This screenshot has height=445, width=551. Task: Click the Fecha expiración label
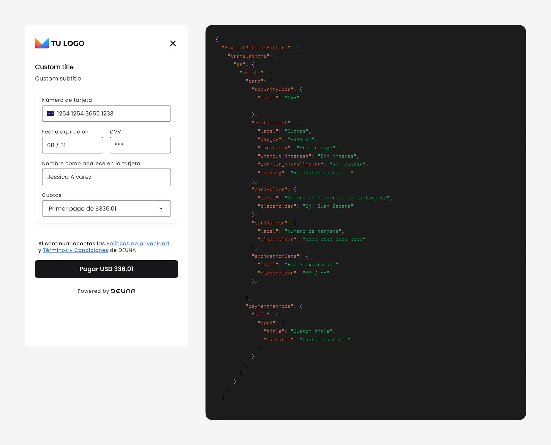click(65, 132)
